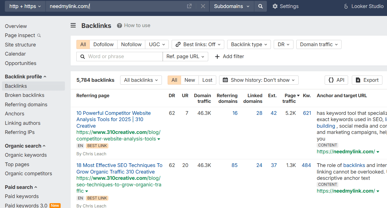Open the 'Show history: Don't show' dropdown

point(259,80)
